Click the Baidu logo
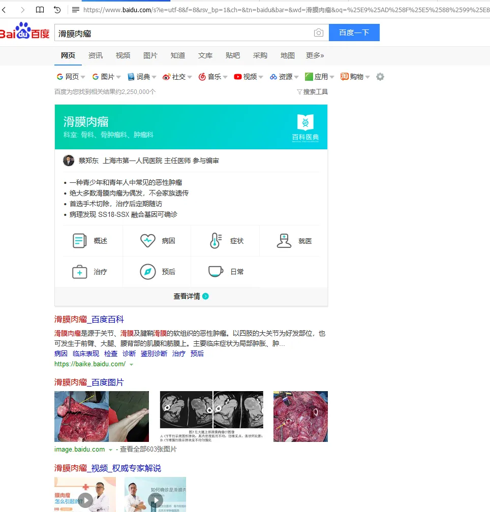490x512 pixels. (x=24, y=30)
